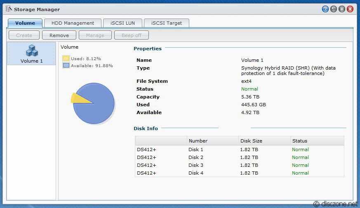Click the Disk Info section heading
This screenshot has width=360, height=208.
coord(146,129)
